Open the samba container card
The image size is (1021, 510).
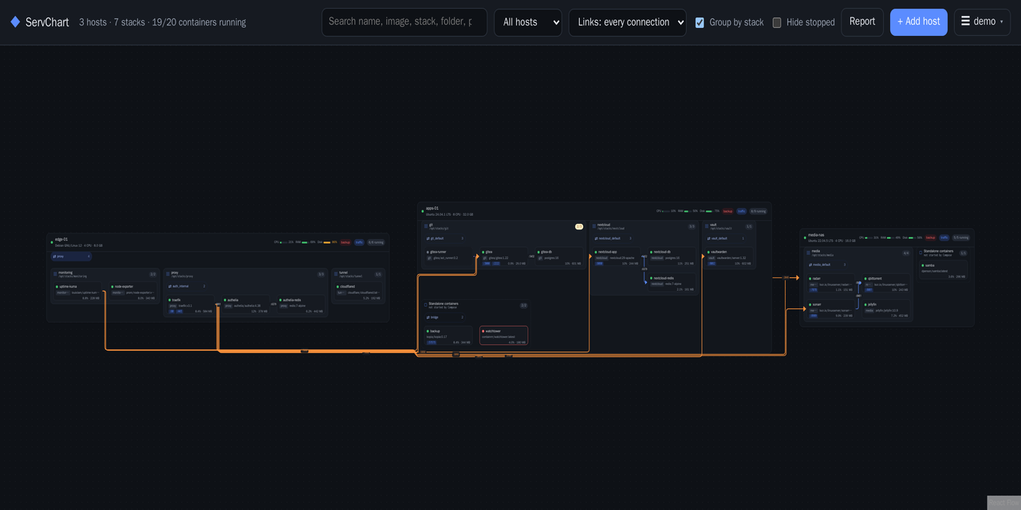943,269
